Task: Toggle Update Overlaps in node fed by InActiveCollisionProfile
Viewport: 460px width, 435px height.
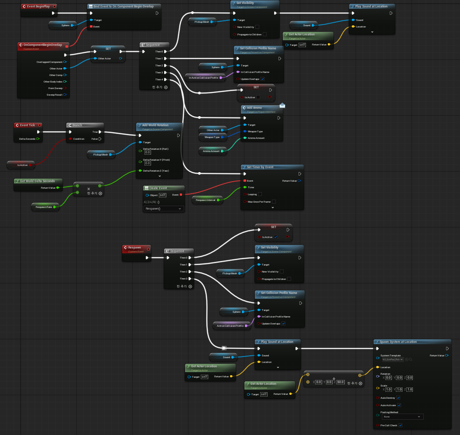Action: click(263, 79)
